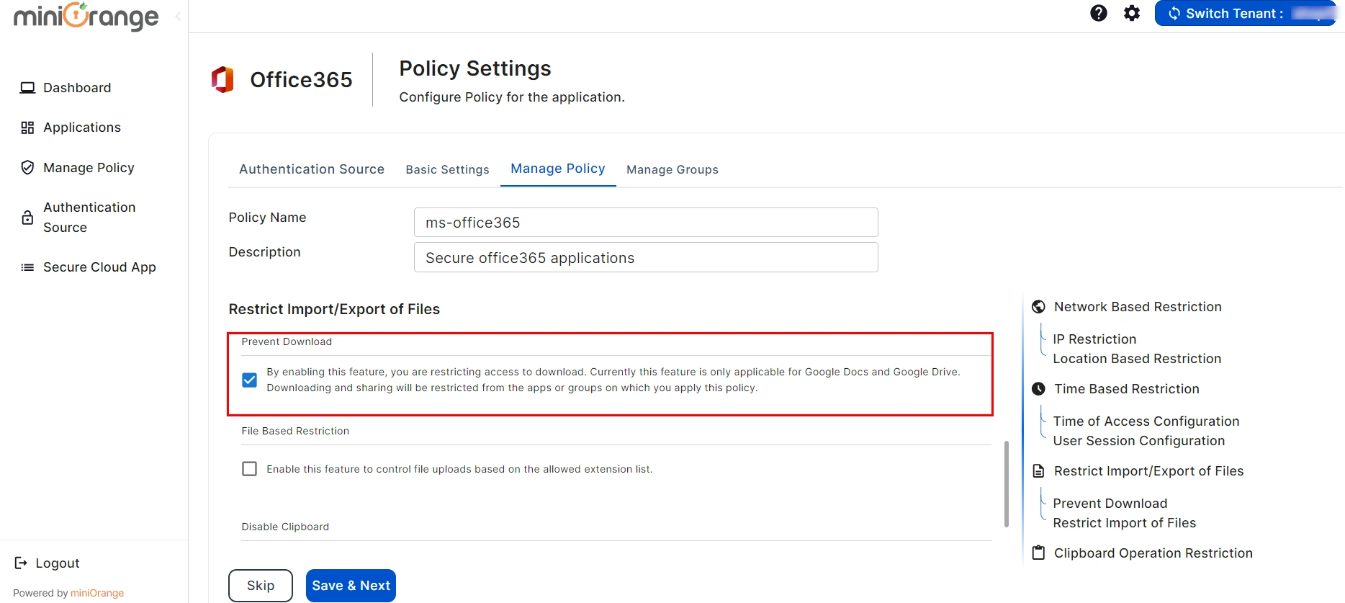Jump to Restrict Import/Export of Files outline item
Screen dimensions: 1345x603
pyautogui.click(x=1149, y=471)
